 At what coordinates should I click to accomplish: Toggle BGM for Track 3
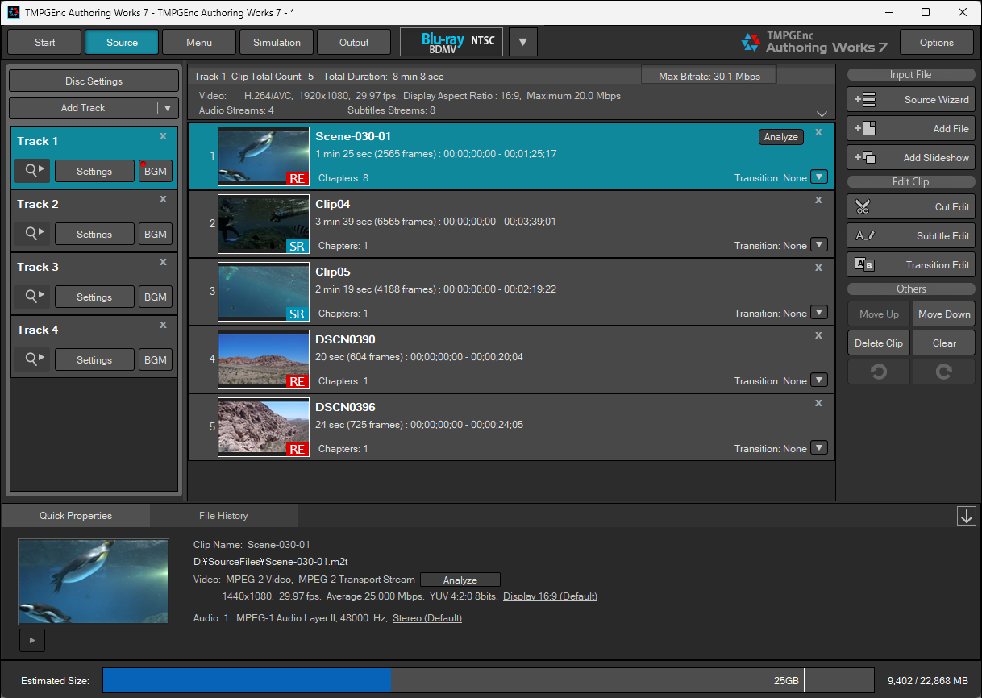[156, 297]
